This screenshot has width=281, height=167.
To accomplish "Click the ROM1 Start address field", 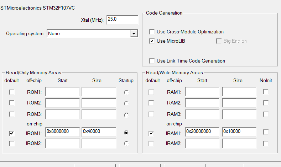I will pos(63,92).
